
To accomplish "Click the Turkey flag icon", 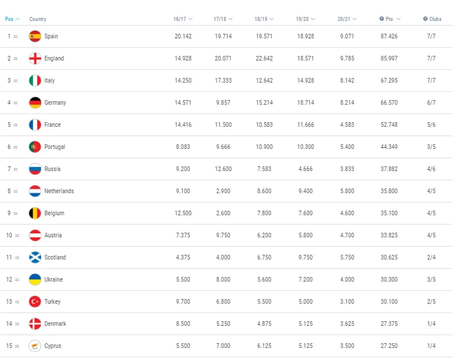I will [x=35, y=301].
